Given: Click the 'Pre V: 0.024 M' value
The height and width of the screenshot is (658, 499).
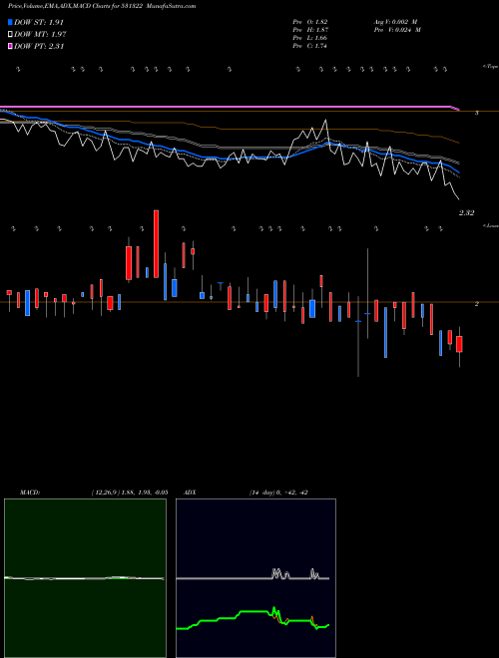Looking at the screenshot, I should point(397,30).
